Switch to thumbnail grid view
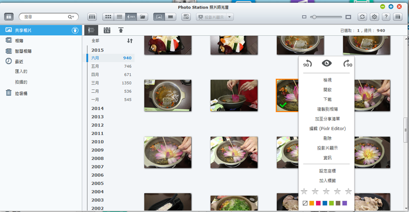 108,17
